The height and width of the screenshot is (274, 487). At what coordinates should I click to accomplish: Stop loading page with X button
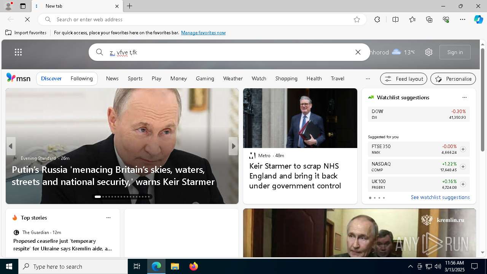coord(27,19)
